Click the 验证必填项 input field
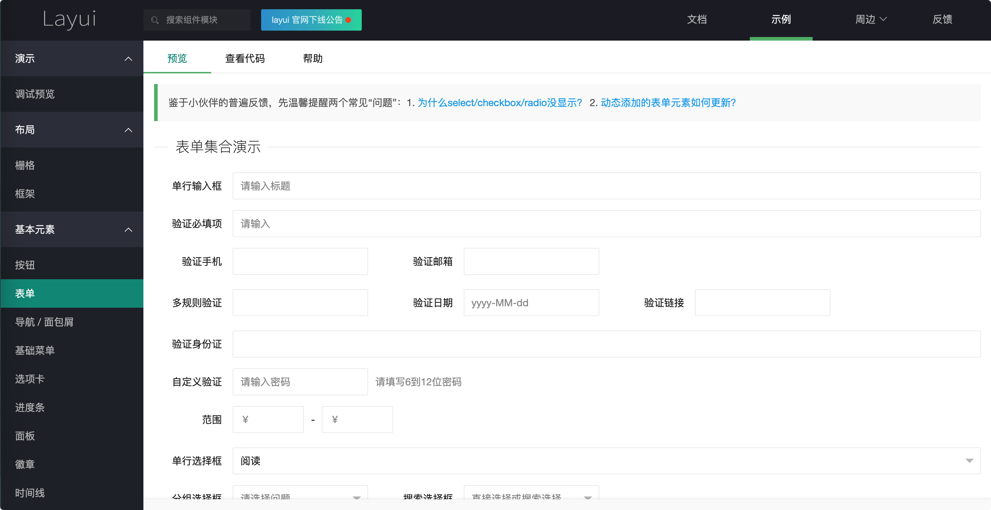The height and width of the screenshot is (510, 991). tap(606, 224)
